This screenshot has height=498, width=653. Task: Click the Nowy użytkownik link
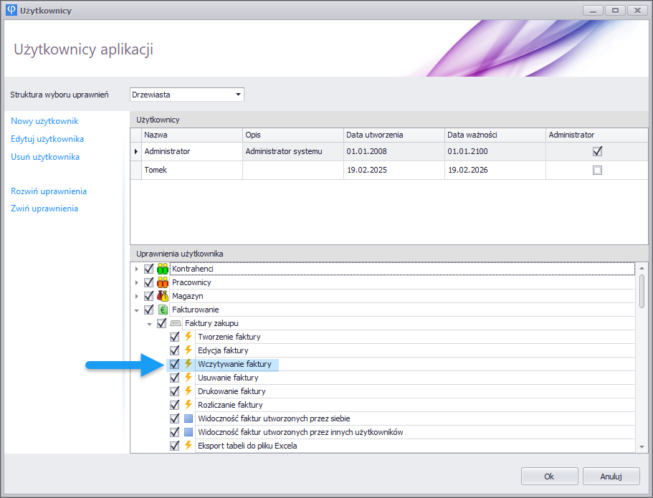(44, 121)
